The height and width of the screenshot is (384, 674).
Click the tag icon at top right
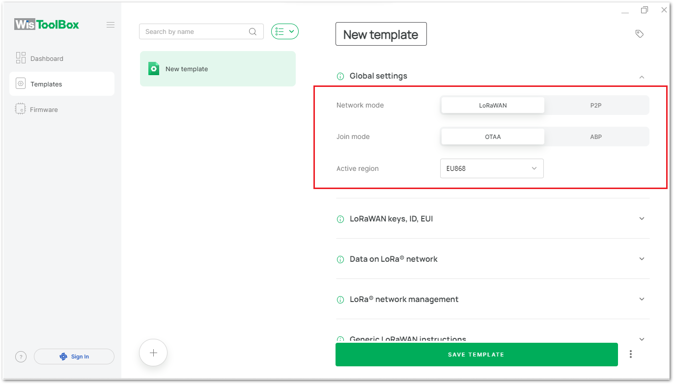coord(639,34)
